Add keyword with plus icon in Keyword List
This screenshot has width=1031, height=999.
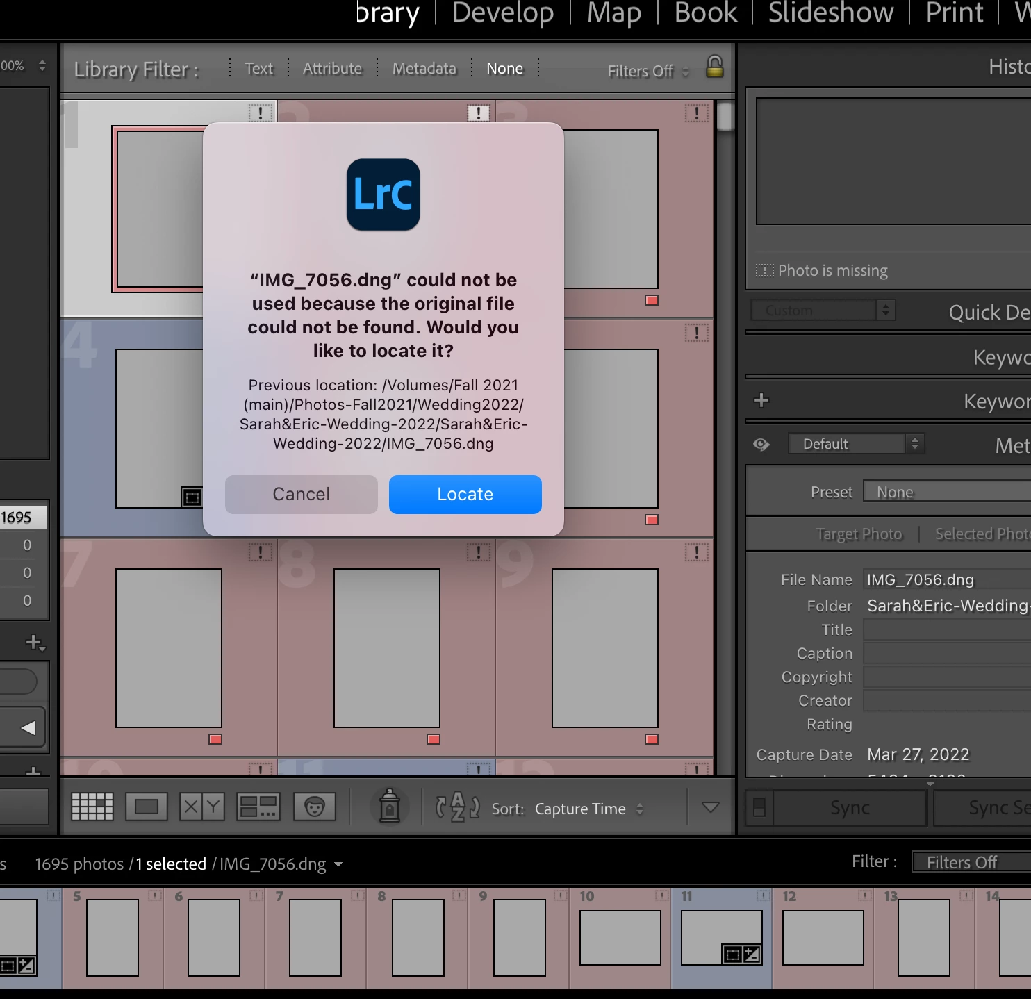[x=761, y=400]
